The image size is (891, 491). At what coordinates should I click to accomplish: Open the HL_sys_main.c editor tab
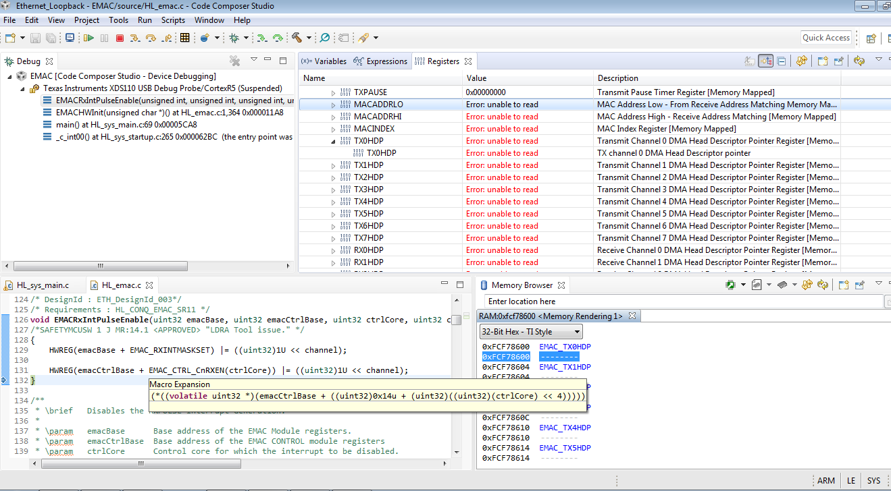pyautogui.click(x=42, y=285)
